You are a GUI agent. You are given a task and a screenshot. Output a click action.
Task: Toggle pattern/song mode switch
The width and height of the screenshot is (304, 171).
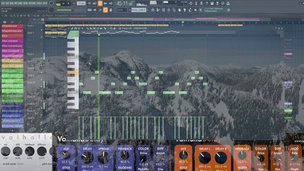58,4
